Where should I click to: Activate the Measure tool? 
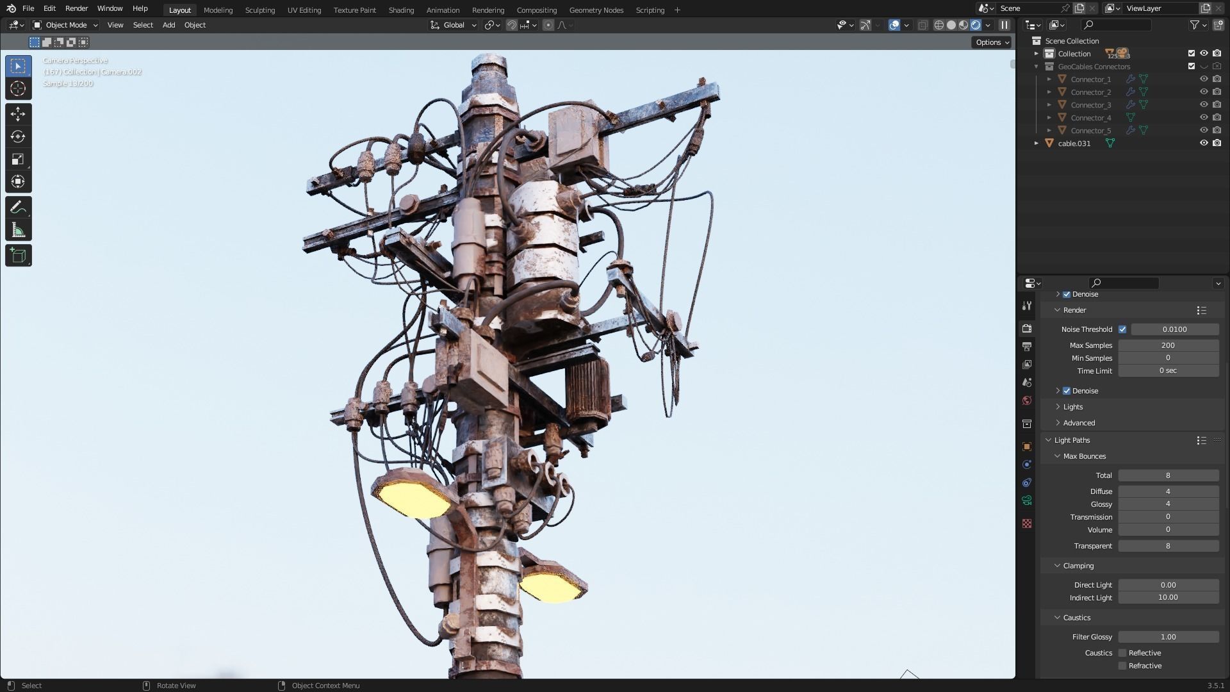(18, 231)
